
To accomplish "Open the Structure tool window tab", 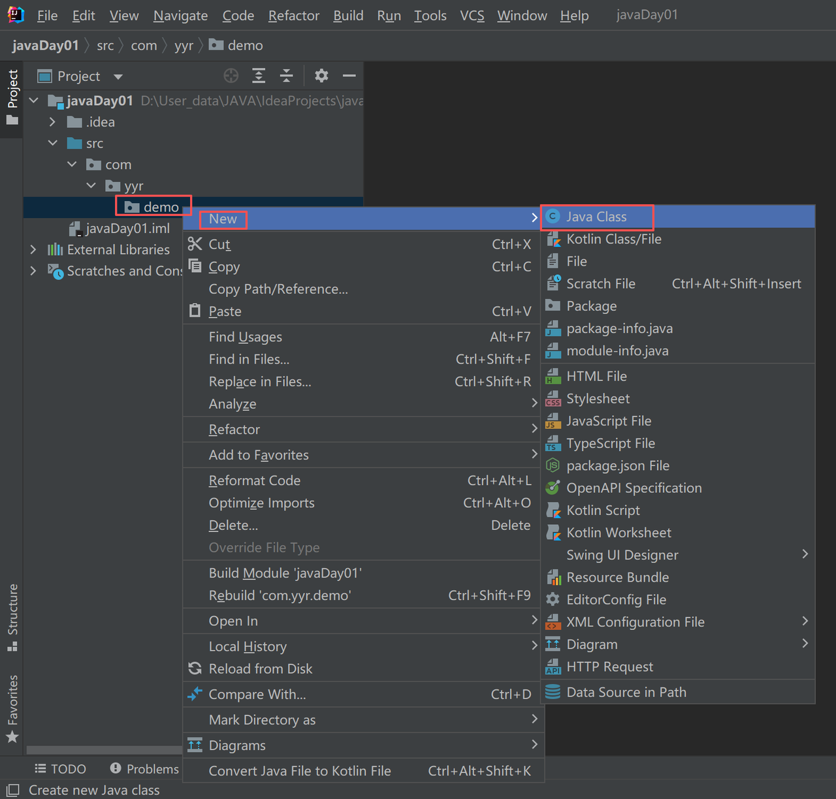I will [12, 618].
